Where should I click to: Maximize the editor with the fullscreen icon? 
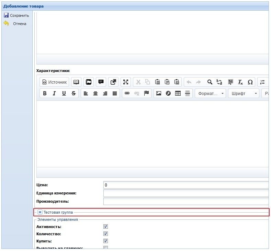126,82
